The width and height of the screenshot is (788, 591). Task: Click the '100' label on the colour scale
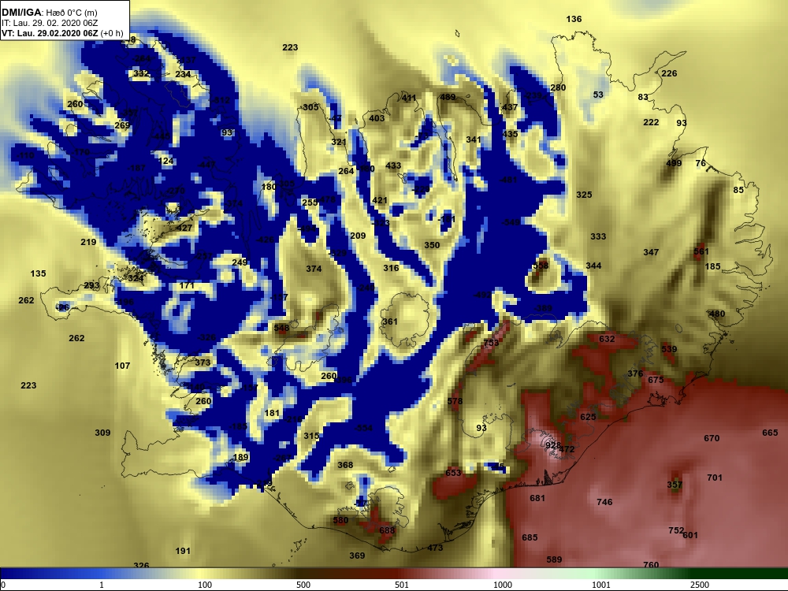pos(205,585)
